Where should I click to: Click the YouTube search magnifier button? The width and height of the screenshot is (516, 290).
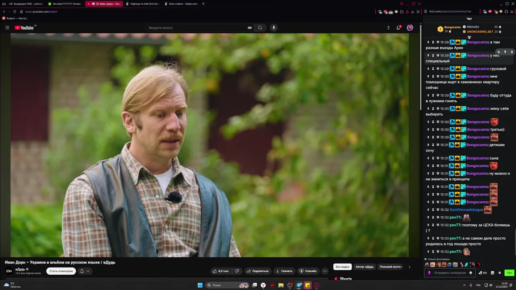(x=260, y=28)
